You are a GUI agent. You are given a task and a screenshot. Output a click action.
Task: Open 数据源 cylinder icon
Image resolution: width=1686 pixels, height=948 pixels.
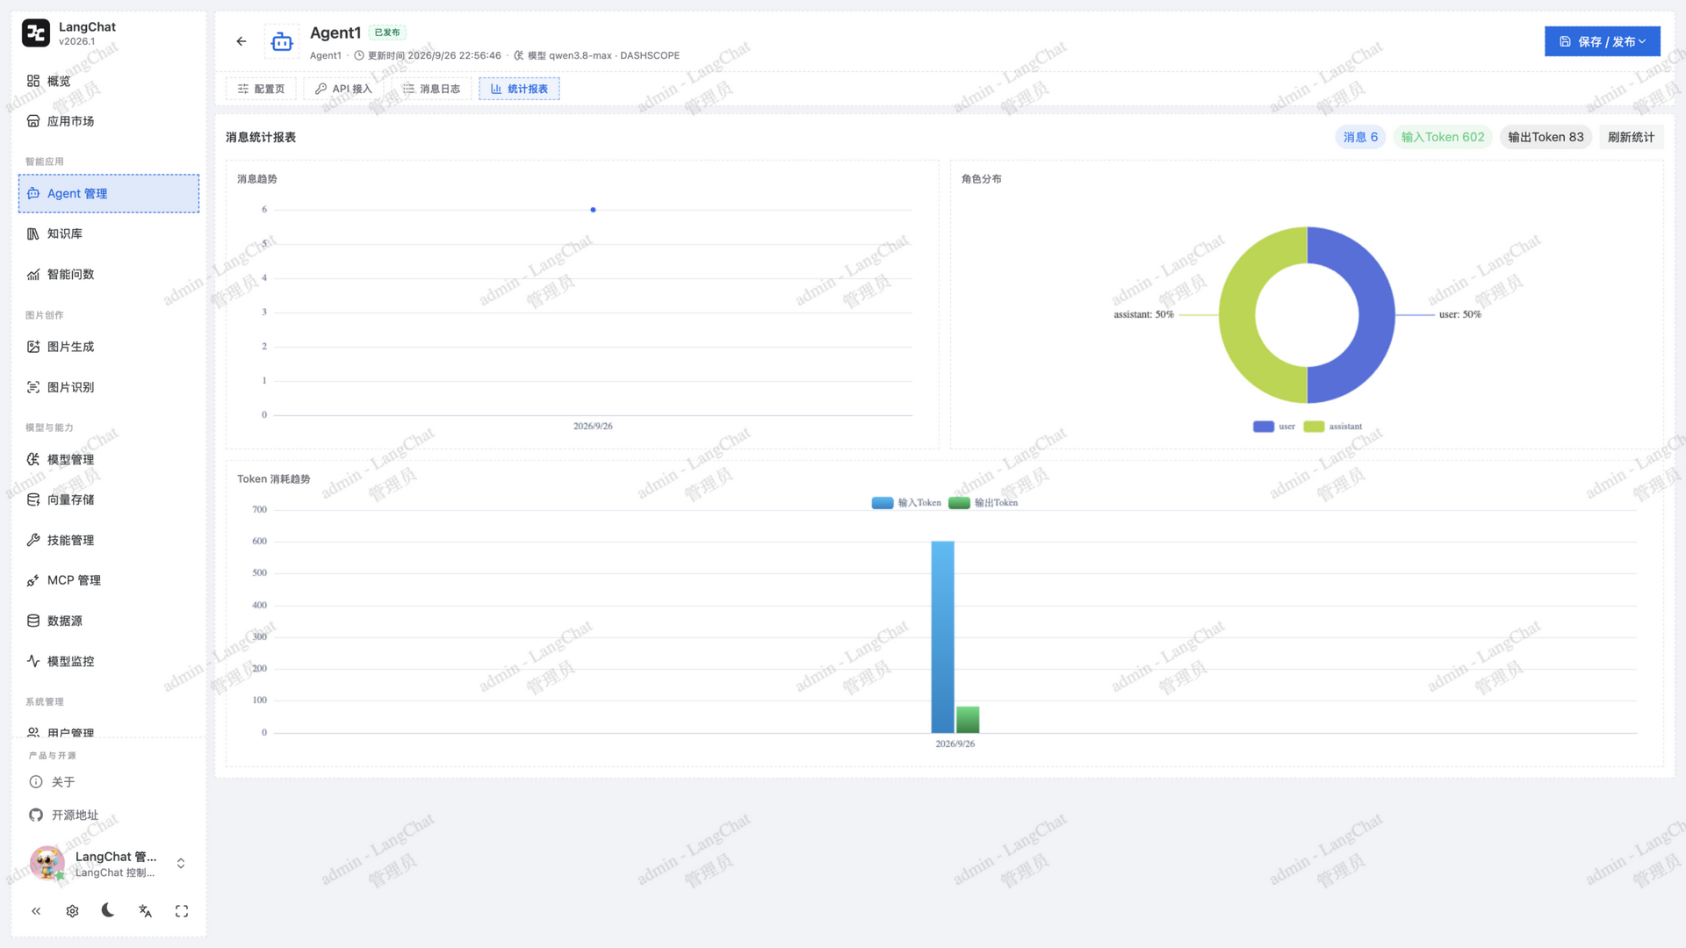[33, 621]
